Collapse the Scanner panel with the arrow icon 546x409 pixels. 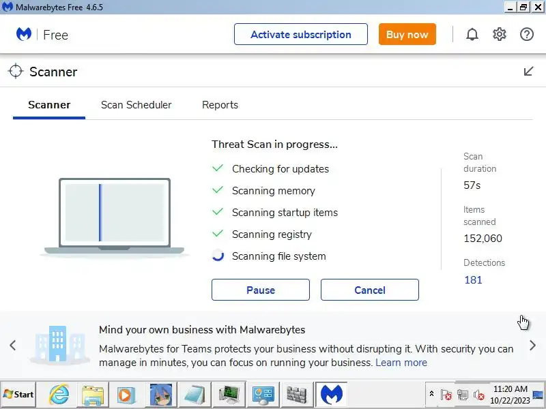(x=528, y=72)
